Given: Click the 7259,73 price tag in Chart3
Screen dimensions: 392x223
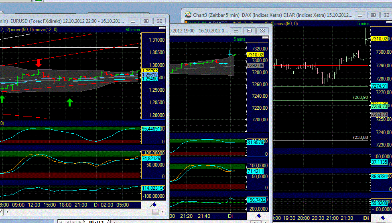Looking at the screenshot, I should pos(379,106).
